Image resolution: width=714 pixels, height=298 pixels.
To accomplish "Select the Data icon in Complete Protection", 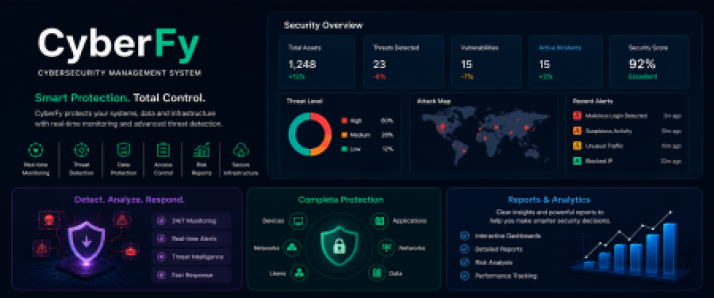I will click(377, 273).
